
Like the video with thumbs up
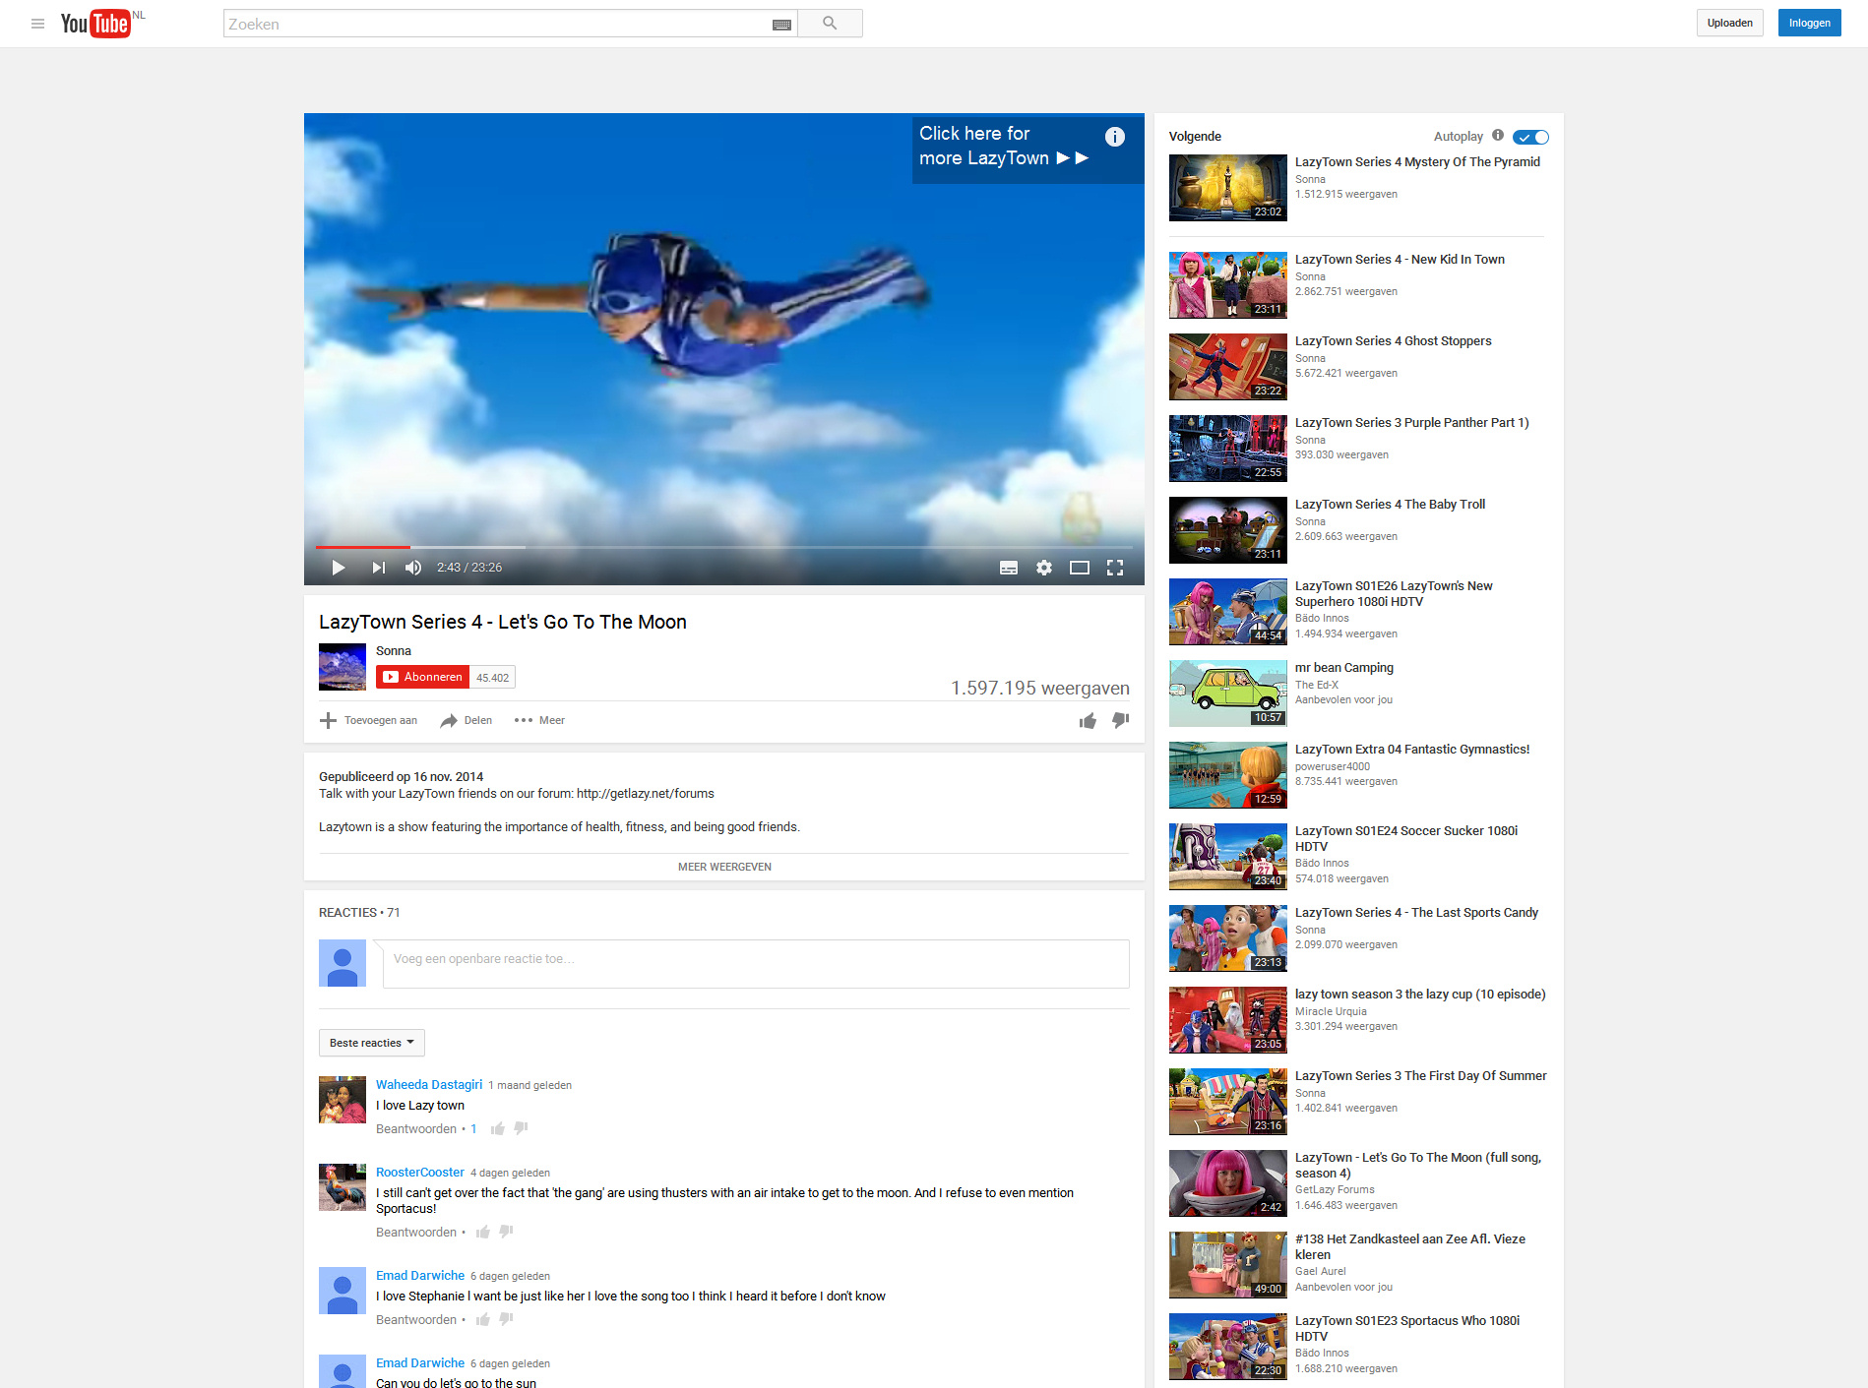tap(1088, 721)
